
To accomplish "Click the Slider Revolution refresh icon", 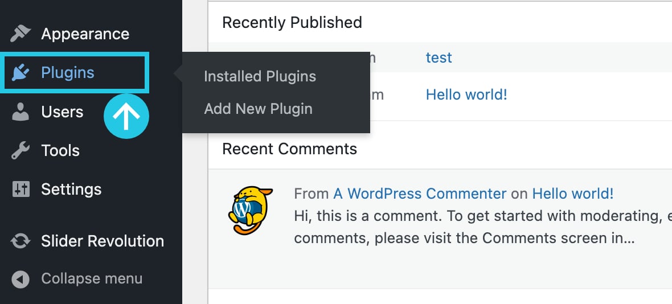I will click(21, 241).
